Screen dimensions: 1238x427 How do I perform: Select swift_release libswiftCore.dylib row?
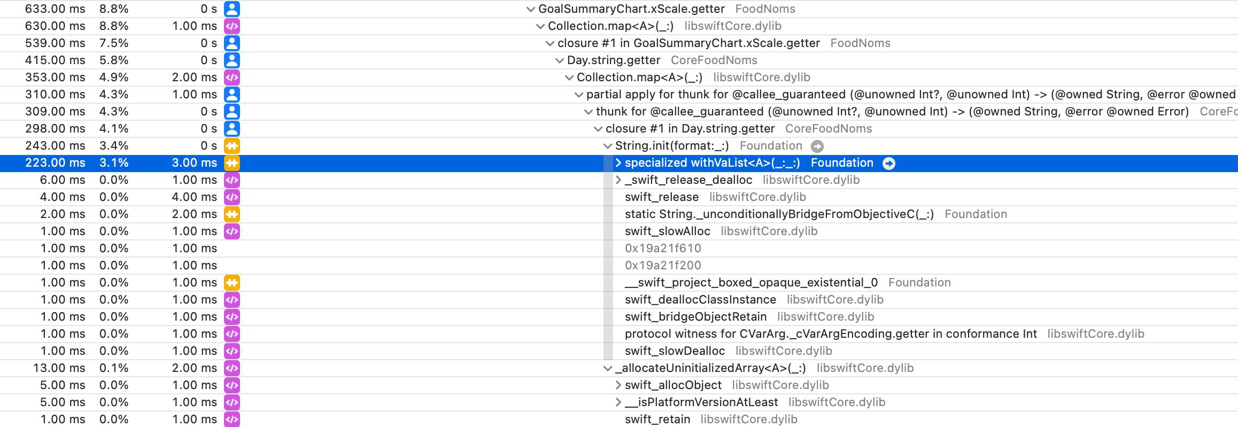619,197
